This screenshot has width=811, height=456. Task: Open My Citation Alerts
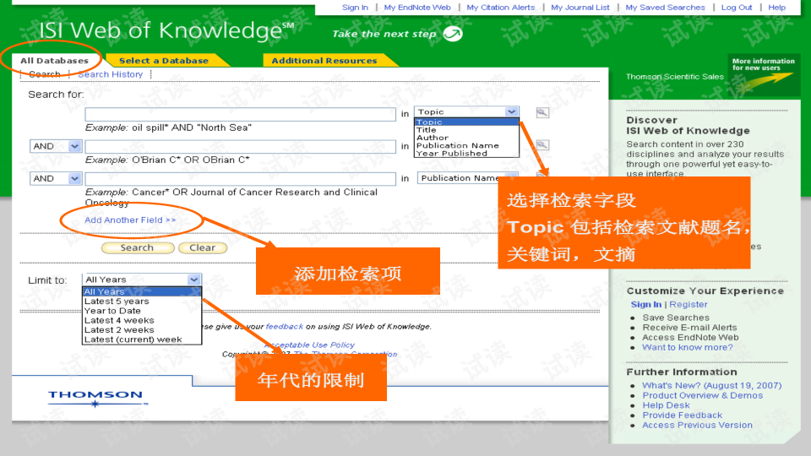coord(501,8)
